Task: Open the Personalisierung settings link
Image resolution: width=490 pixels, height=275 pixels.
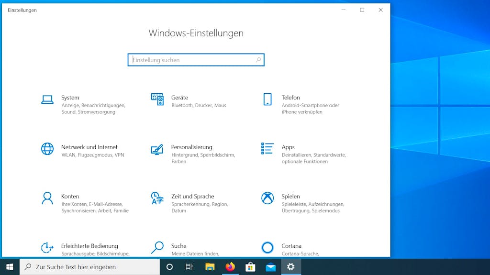Action: point(191,147)
